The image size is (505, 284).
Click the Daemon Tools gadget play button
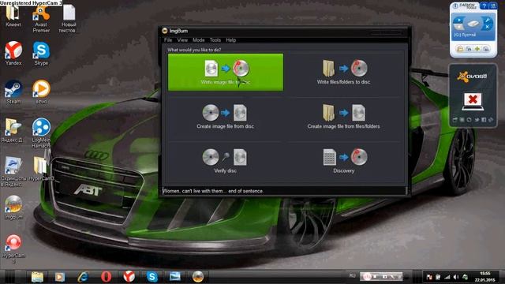pos(458,21)
